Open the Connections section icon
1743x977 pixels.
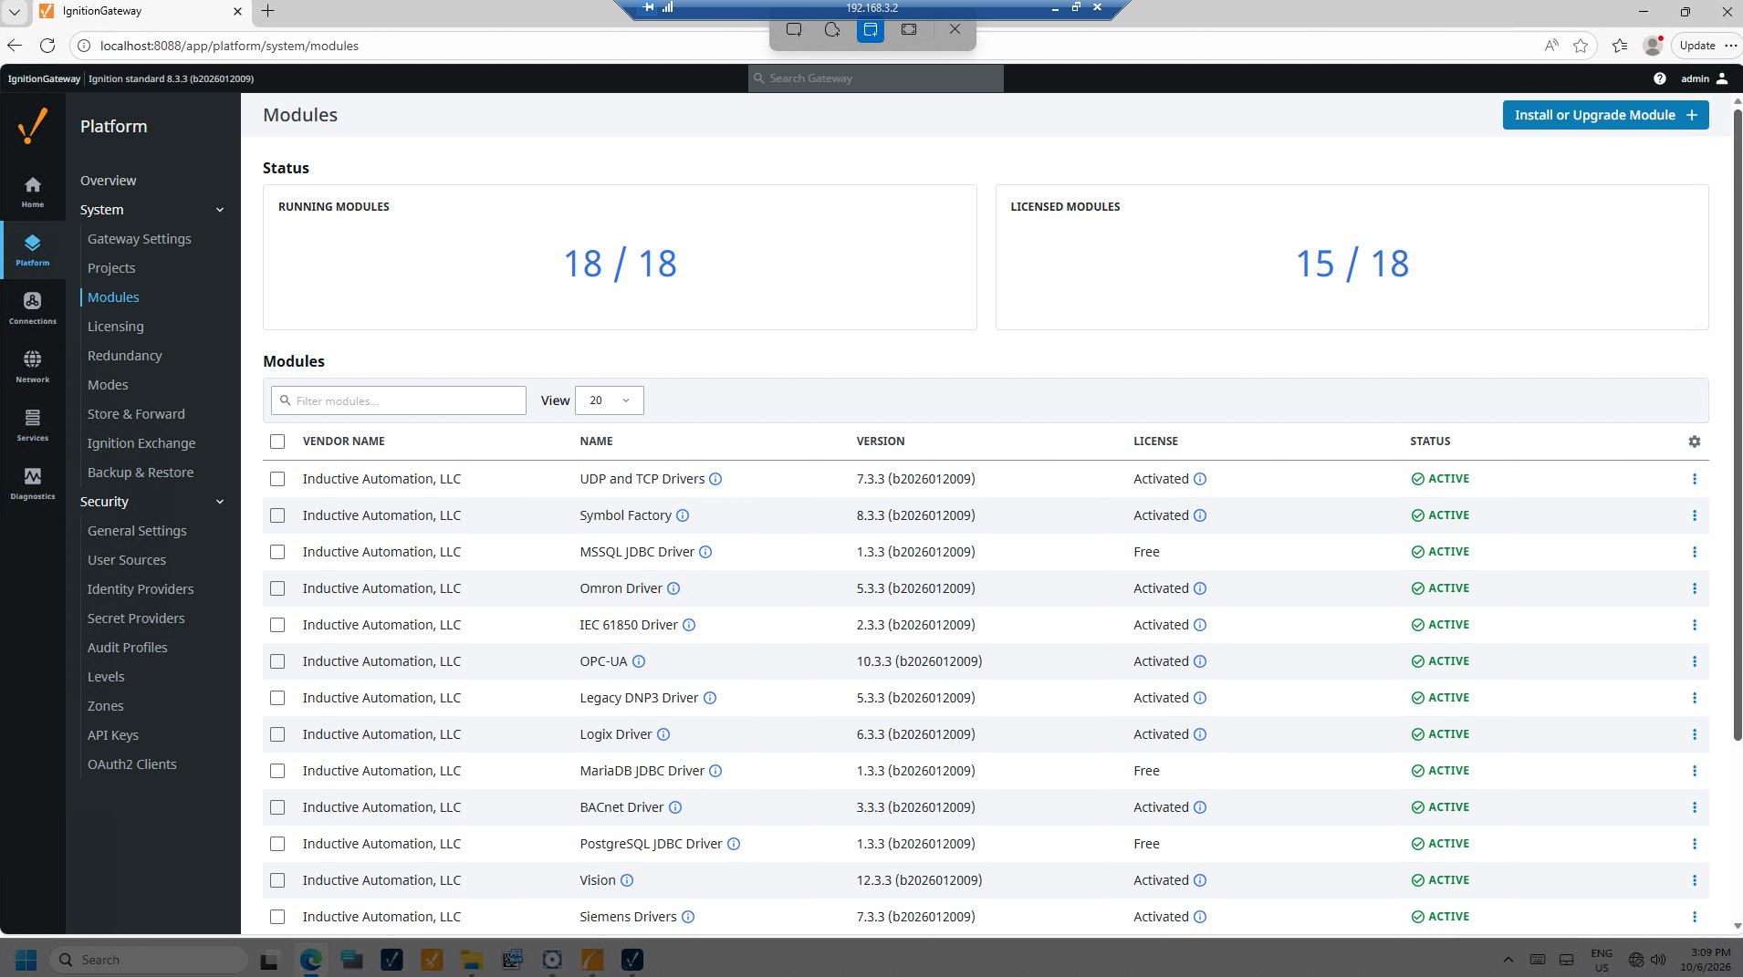(33, 308)
